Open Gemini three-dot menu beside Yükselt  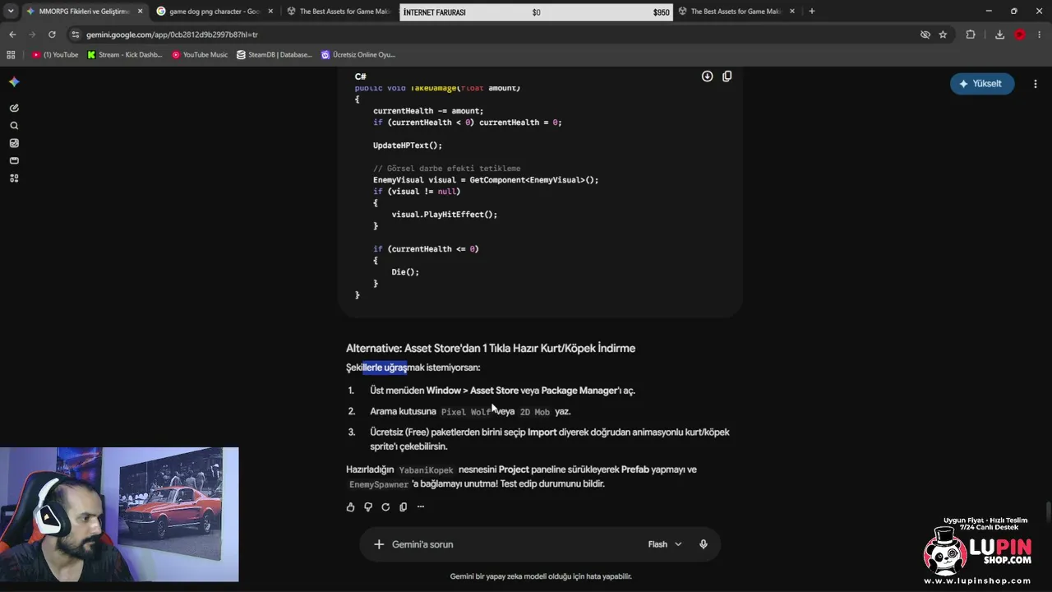(x=1036, y=84)
